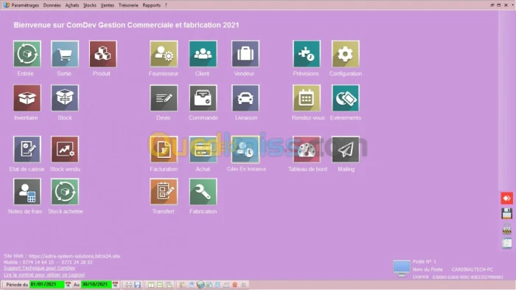Open the Stock icon
The width and height of the screenshot is (516, 290).
click(x=65, y=98)
